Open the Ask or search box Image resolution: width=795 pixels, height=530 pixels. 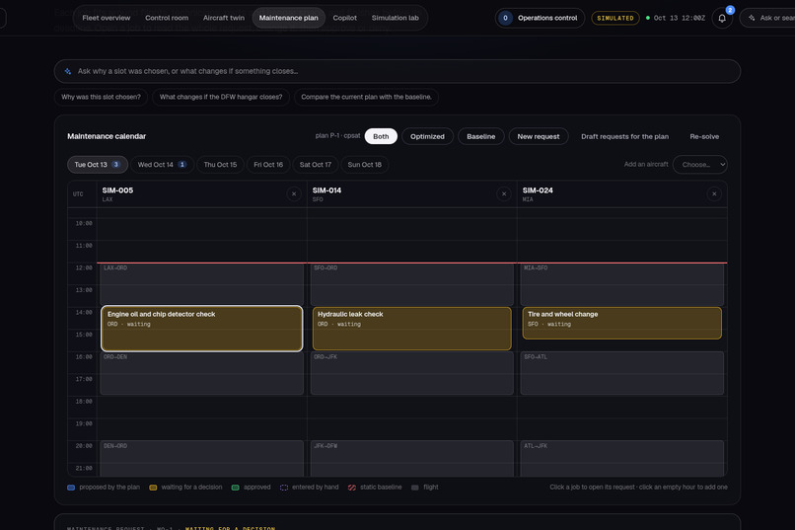[x=769, y=18]
